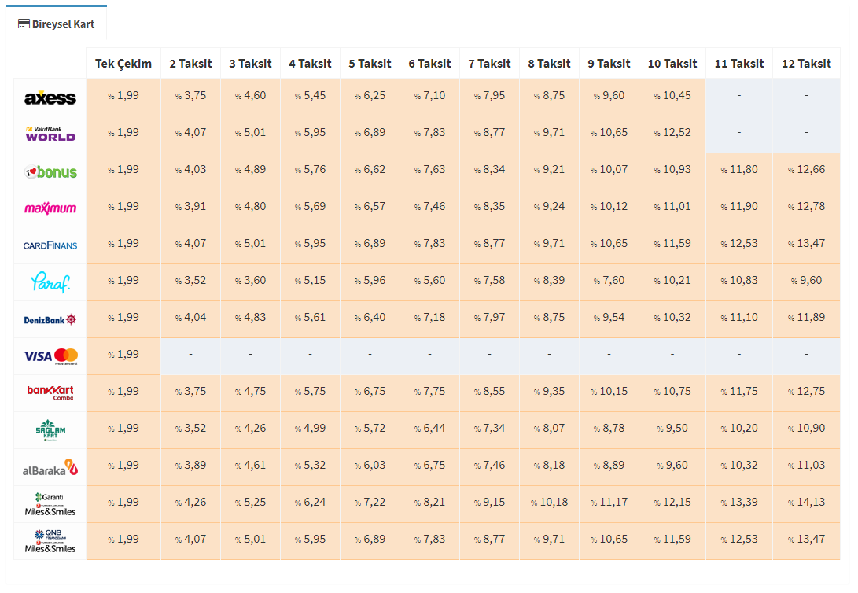Click Paraf 3 Taksit rate 3,60
This screenshot has width=858, height=593.
tap(251, 281)
